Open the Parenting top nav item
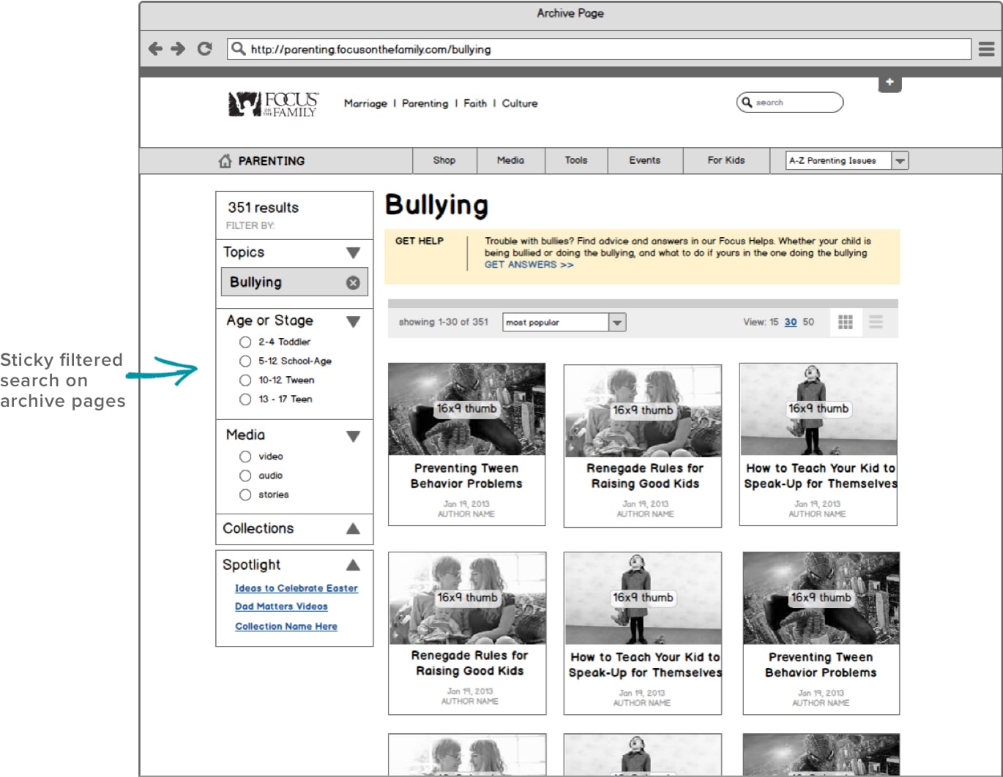The height and width of the screenshot is (777, 1003). 425,104
